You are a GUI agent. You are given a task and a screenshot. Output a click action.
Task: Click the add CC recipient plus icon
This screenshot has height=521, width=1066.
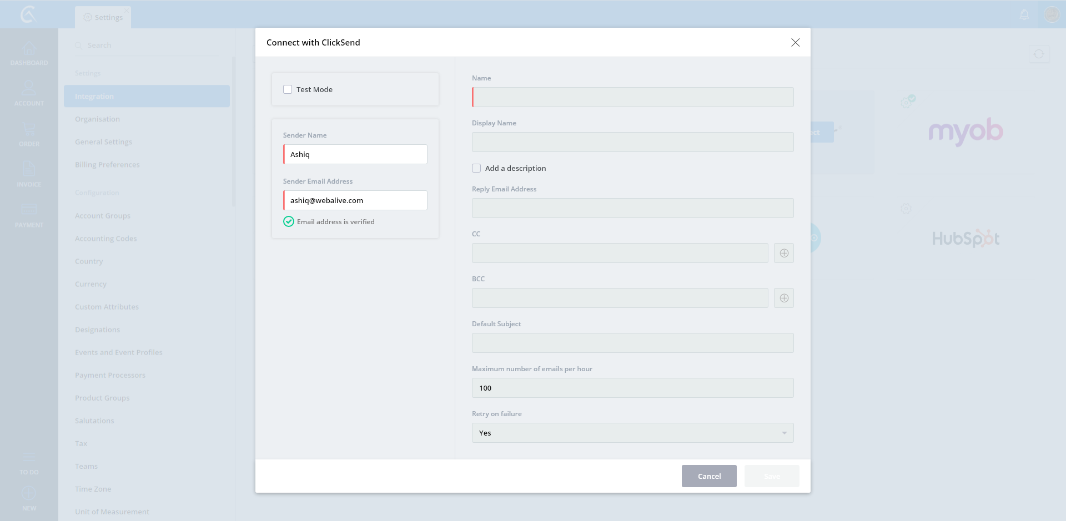[783, 253]
